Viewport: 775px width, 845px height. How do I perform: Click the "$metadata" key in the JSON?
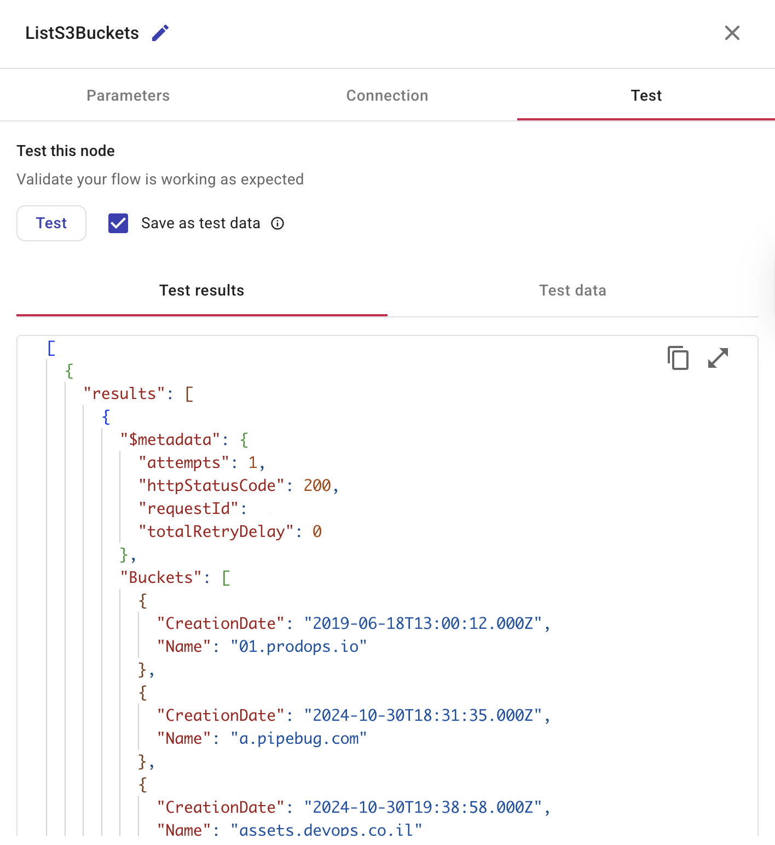[x=170, y=439]
